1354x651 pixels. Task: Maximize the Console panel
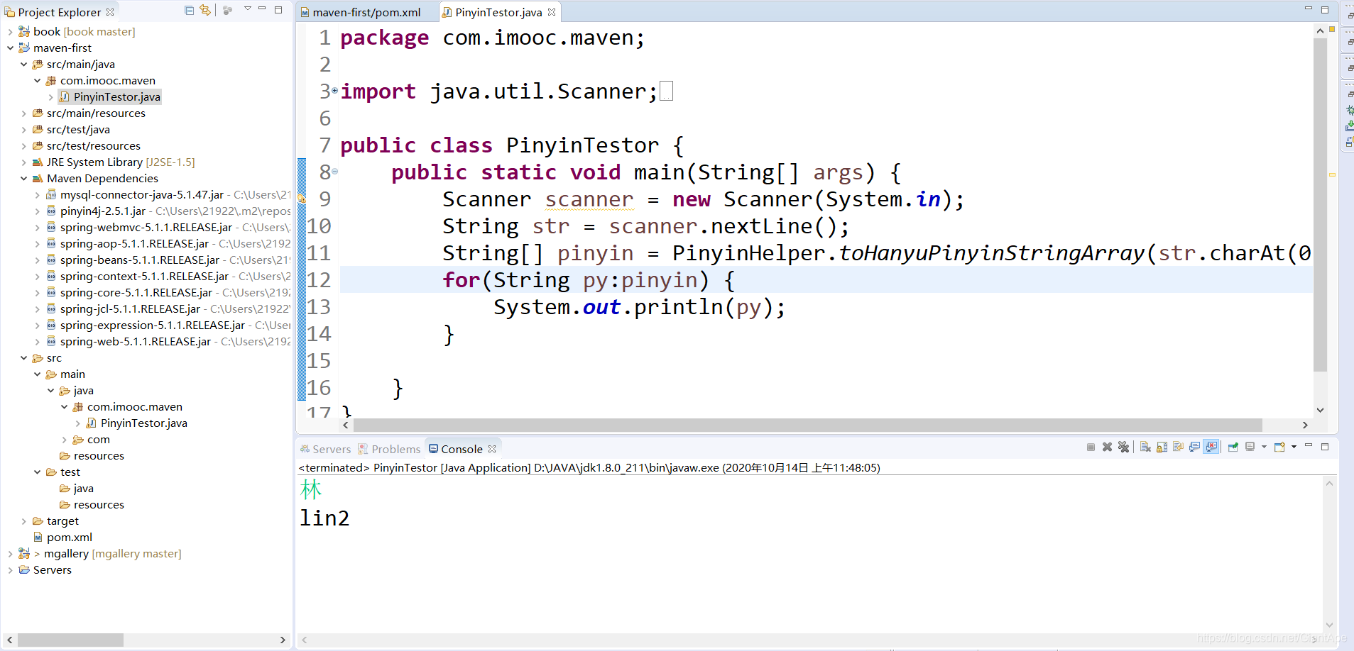[1325, 447]
